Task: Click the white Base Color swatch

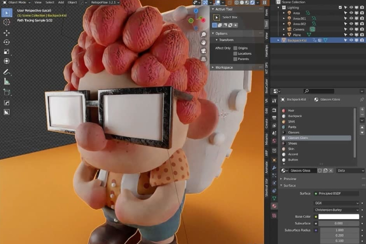Action: [x=338, y=217]
